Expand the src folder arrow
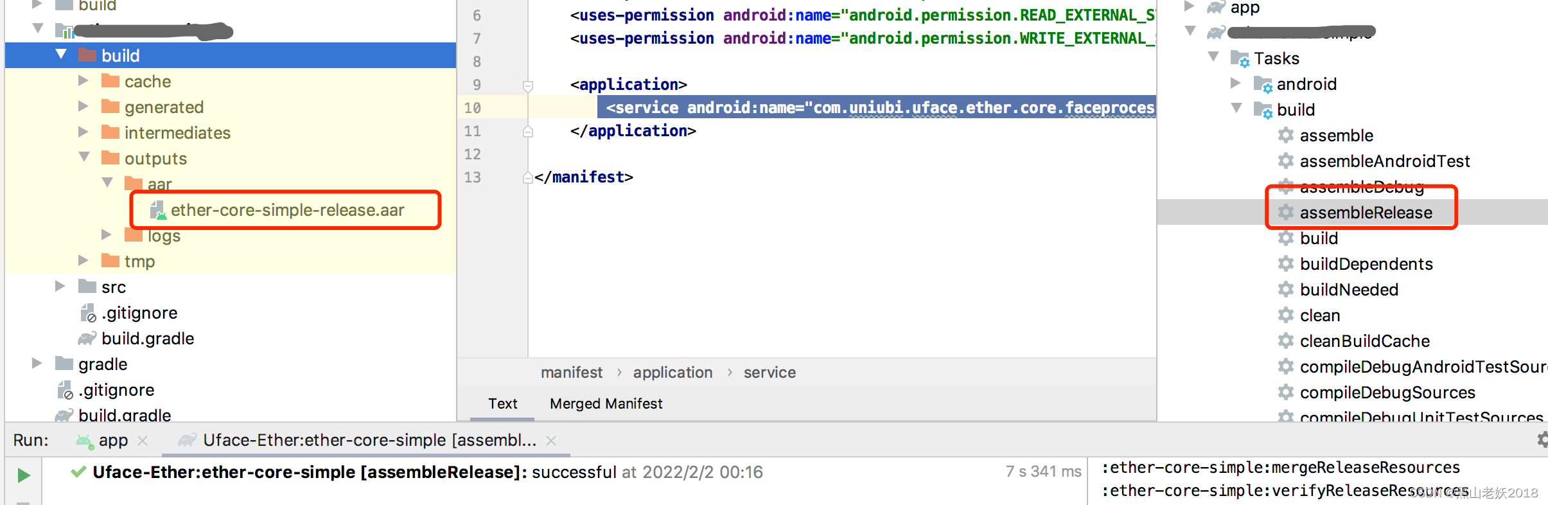This screenshot has height=505, width=1548. point(60,286)
